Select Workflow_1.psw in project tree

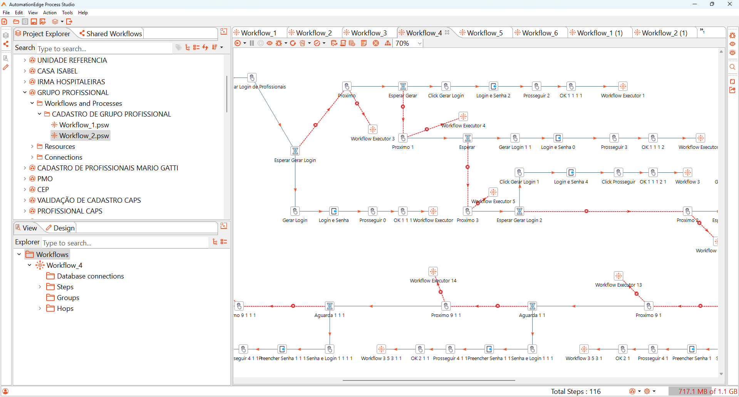tap(84, 125)
